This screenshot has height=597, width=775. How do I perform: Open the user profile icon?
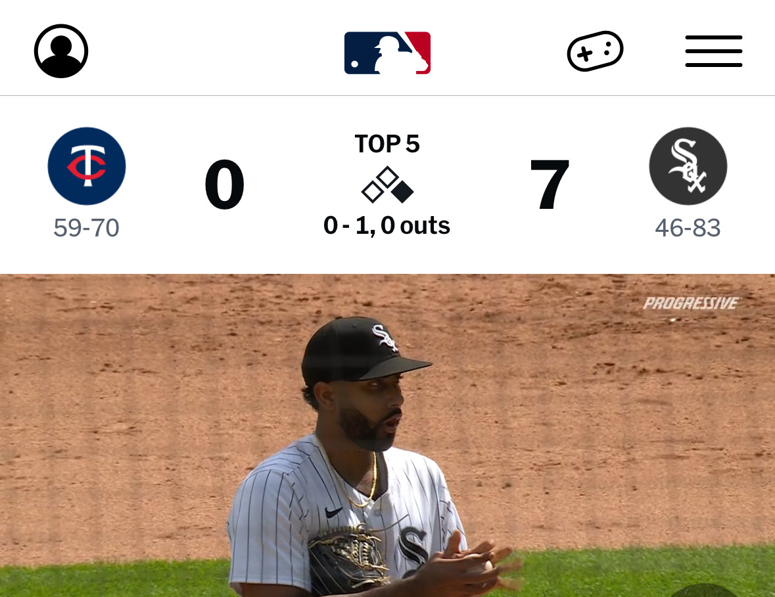tap(60, 51)
